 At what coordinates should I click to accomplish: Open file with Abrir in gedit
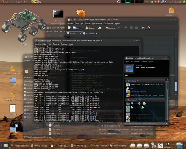(76, 28)
